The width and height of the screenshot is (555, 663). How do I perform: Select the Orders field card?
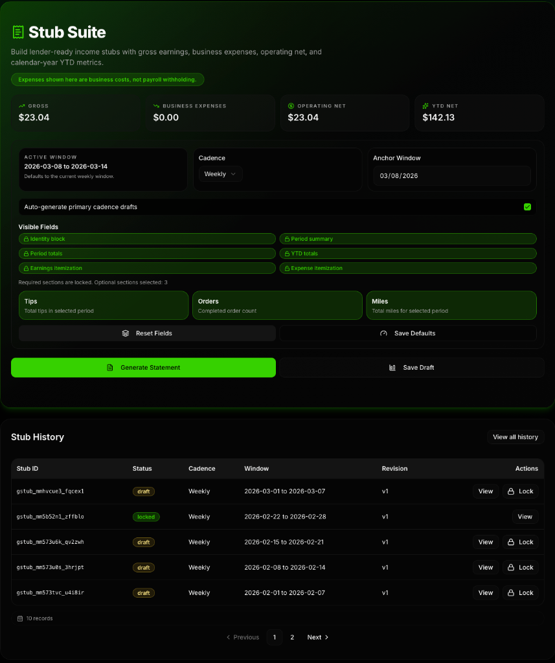277,305
